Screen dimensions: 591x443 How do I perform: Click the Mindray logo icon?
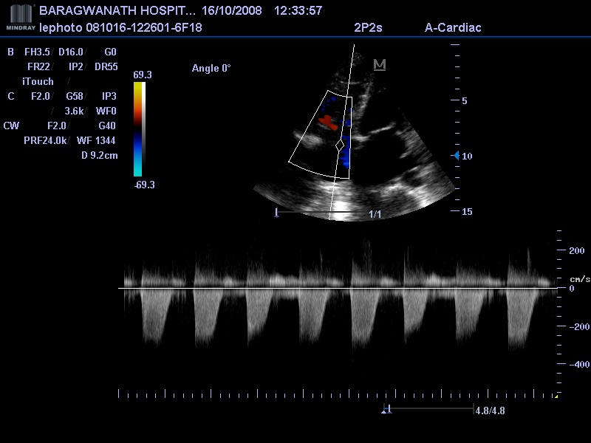21,17
